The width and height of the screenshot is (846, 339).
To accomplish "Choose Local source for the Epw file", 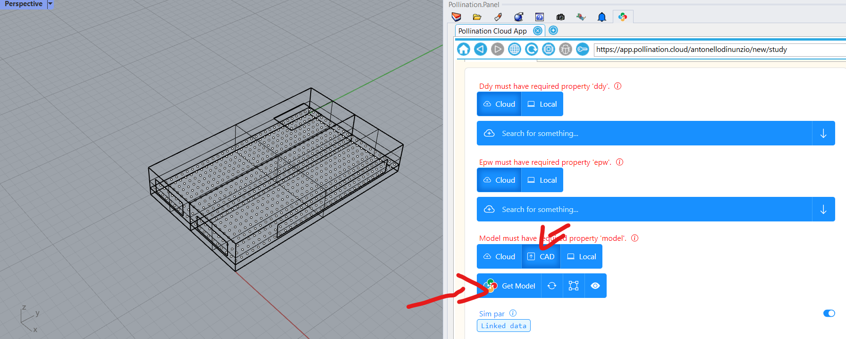I will pos(542,180).
